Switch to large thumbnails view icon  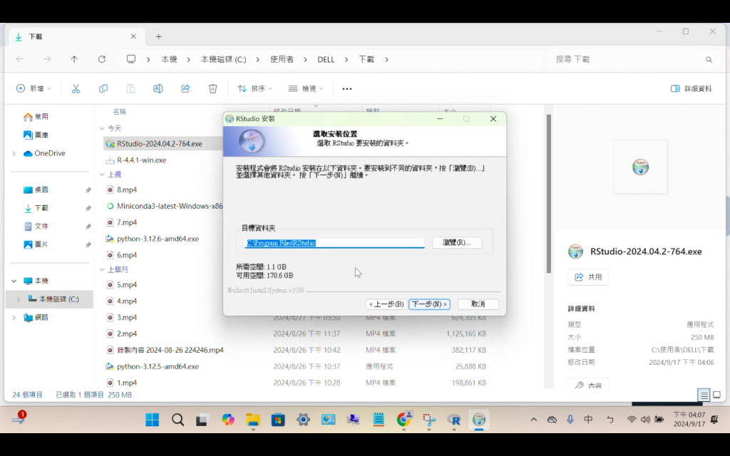(x=716, y=395)
